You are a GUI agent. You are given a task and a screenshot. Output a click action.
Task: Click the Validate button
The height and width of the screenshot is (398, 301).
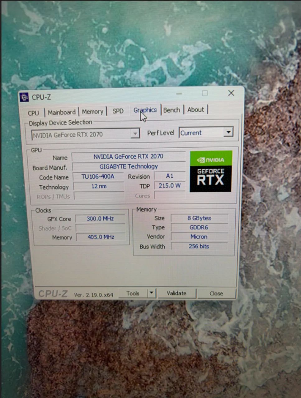pos(176,293)
